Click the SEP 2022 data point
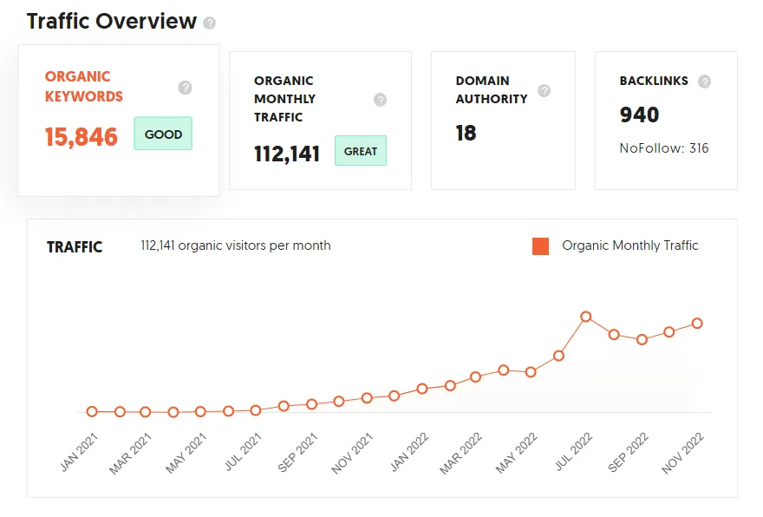This screenshot has width=763, height=517. click(642, 340)
